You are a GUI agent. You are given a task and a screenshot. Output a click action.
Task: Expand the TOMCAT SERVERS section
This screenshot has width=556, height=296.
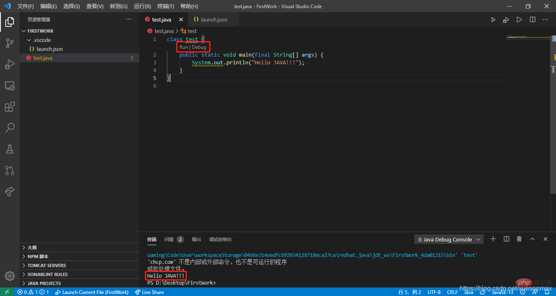[x=46, y=265]
